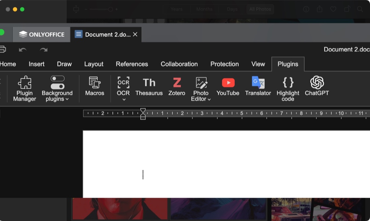The width and height of the screenshot is (370, 221).
Task: Go to the ONLYOFFICE start tab
Action: tap(42, 34)
